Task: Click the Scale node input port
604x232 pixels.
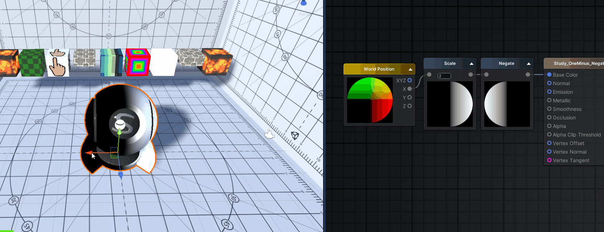Action: click(x=429, y=74)
